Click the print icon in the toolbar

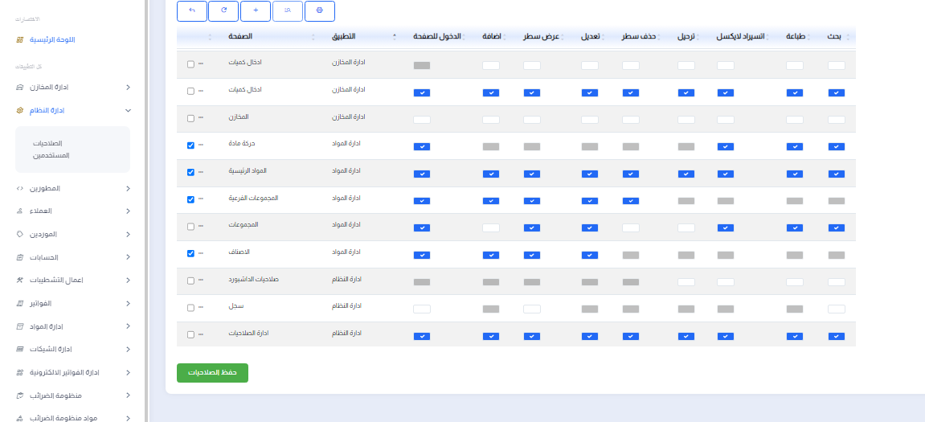(320, 10)
